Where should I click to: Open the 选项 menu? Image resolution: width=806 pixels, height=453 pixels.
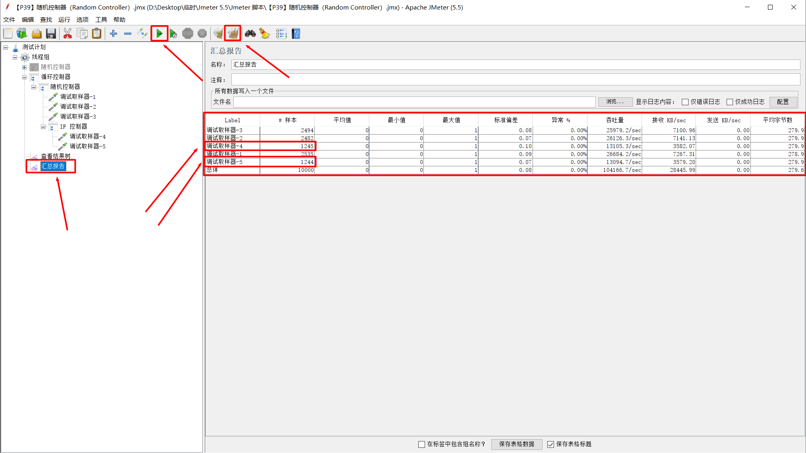(83, 19)
